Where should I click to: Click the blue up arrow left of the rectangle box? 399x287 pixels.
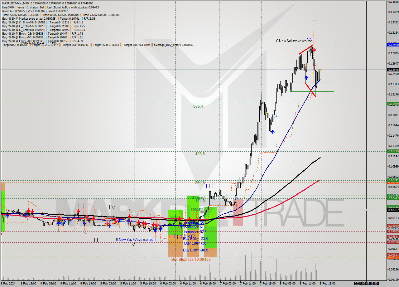coord(306,78)
